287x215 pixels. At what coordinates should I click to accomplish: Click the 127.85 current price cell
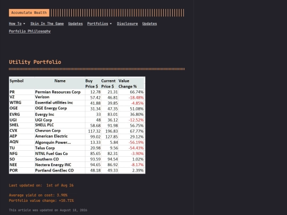click(x=112, y=137)
